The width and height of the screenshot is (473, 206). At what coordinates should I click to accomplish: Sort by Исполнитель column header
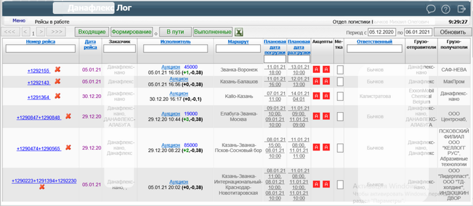[176, 42]
